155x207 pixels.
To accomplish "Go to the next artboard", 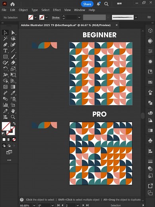I will point(83,205).
